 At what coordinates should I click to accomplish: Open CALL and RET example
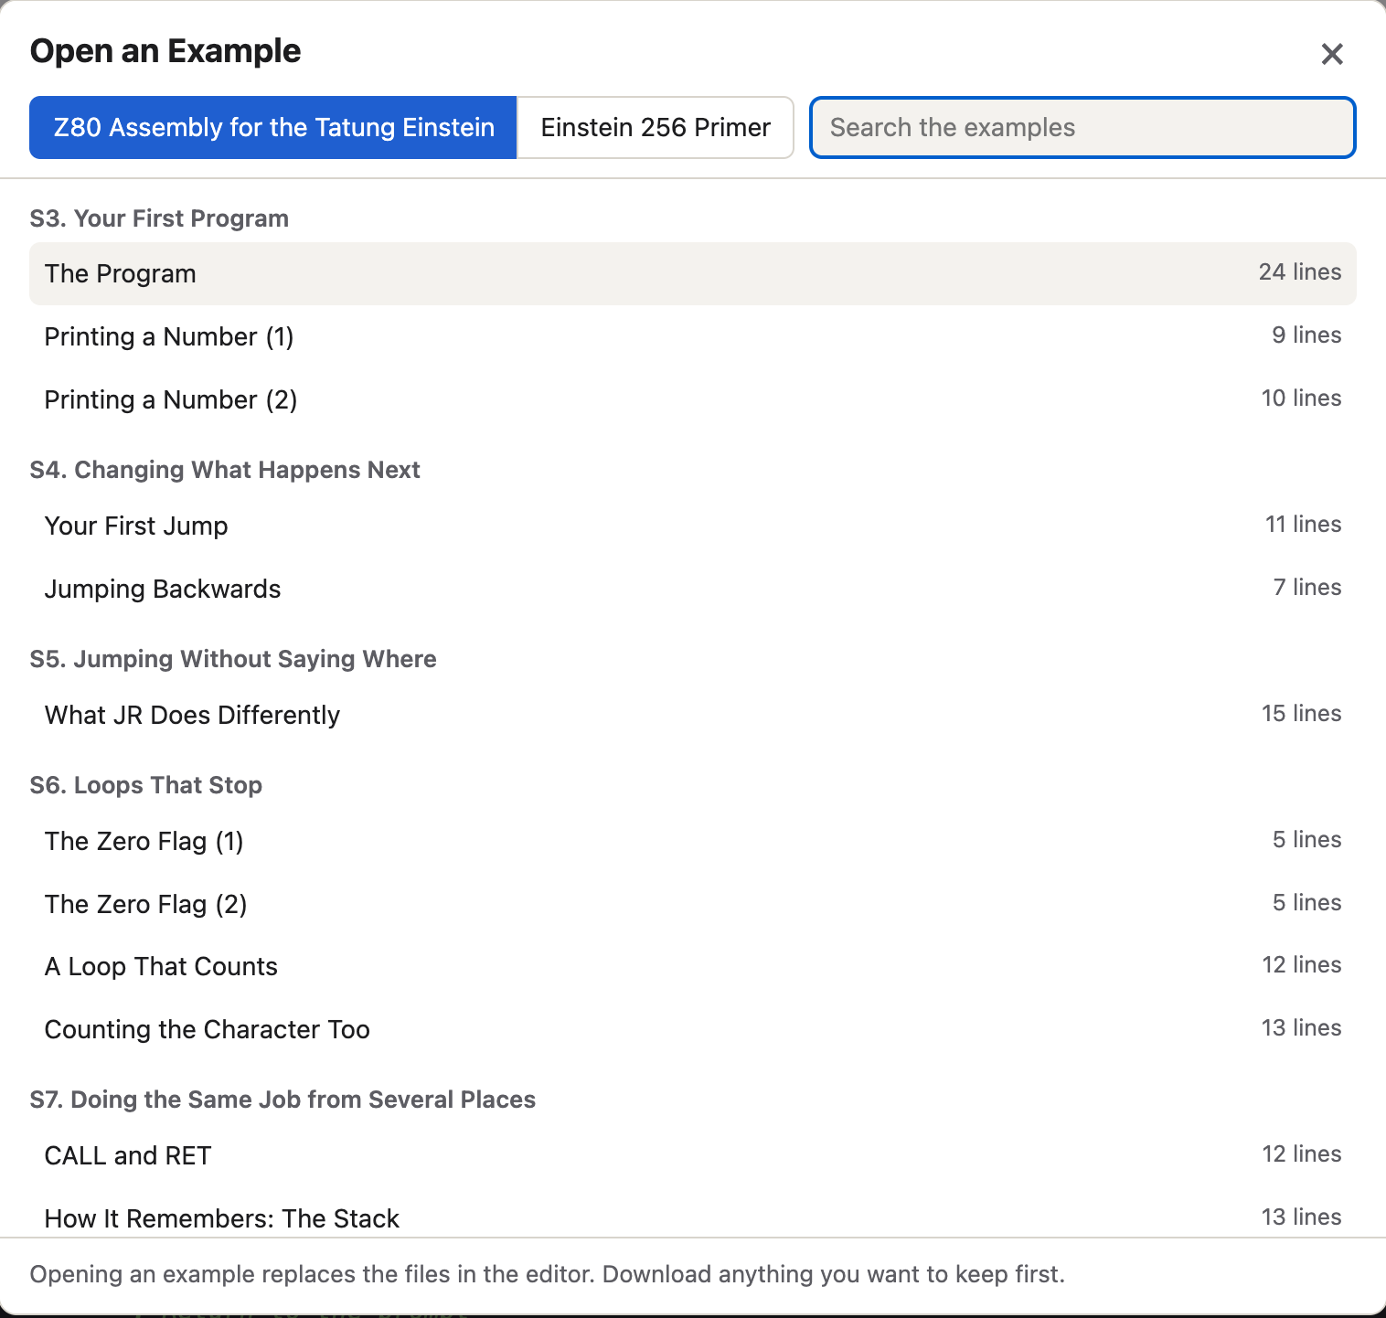point(693,1155)
